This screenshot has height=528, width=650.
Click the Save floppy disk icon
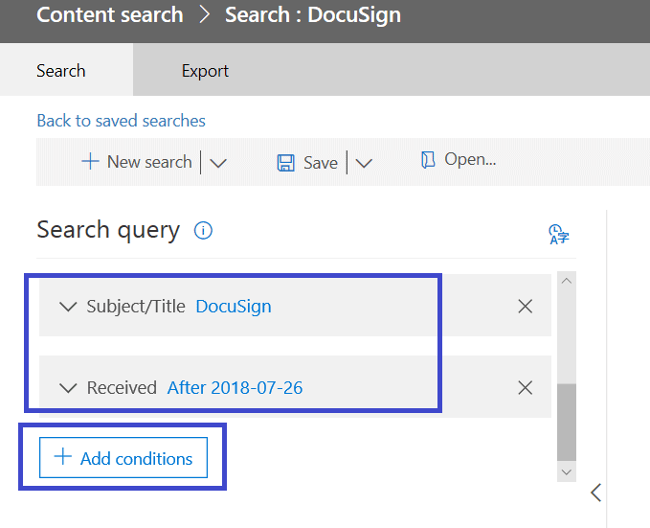(x=285, y=163)
